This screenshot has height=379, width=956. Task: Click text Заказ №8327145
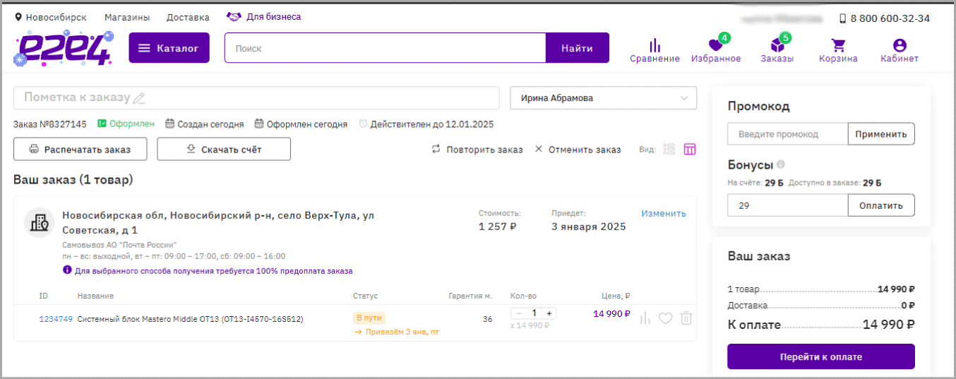pos(50,124)
